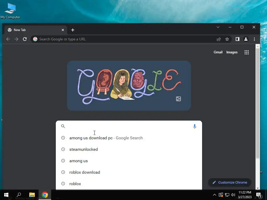
Task: Share the Google Doodle
Action: pos(178,99)
